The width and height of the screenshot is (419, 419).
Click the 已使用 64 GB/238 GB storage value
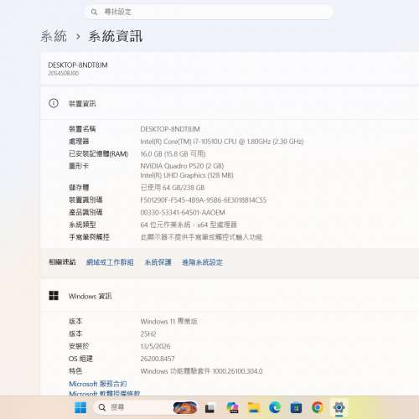click(173, 188)
